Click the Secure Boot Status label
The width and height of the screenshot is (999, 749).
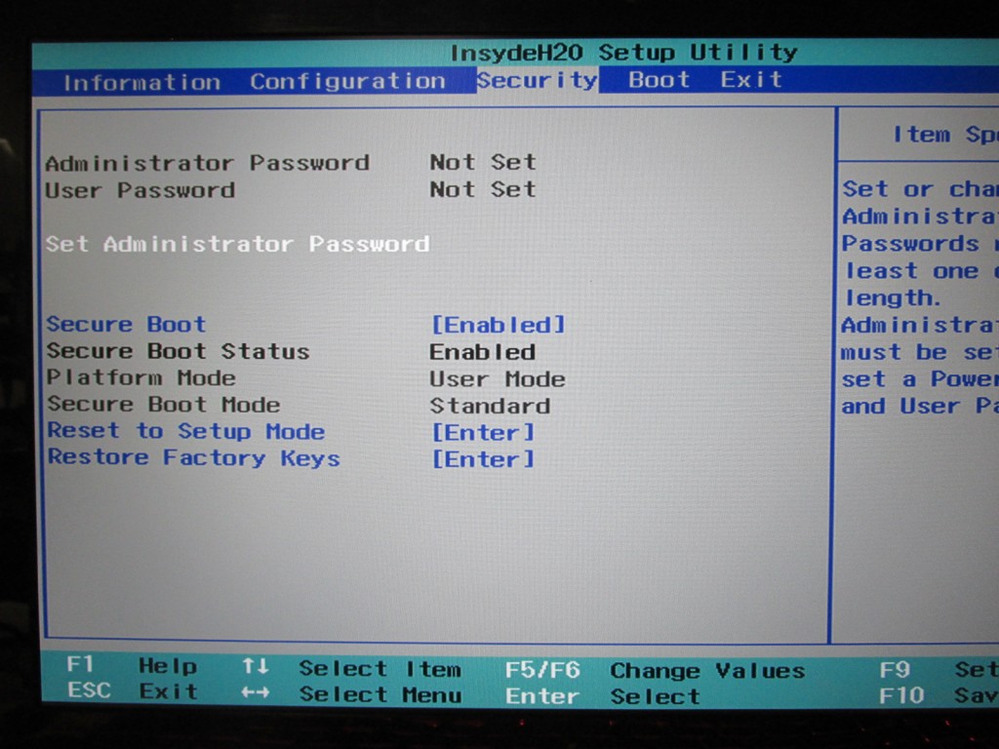[178, 351]
